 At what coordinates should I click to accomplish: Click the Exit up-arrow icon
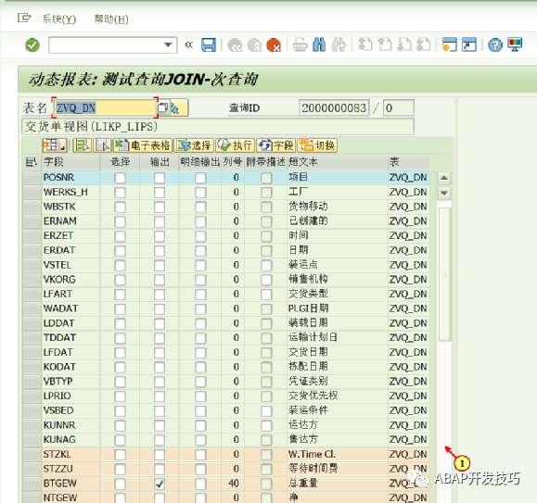click(x=254, y=45)
